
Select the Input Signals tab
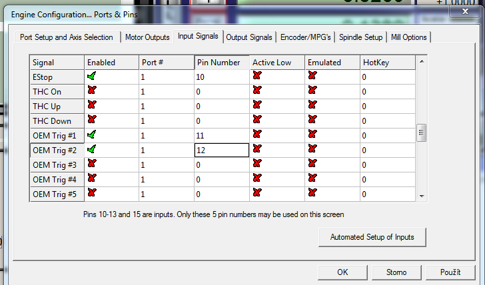[198, 37]
